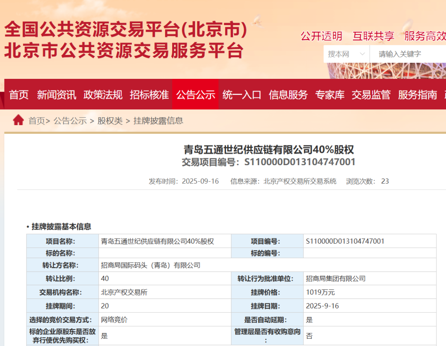This screenshot has width=446, height=346.
Task: Click the trading institution 北京产权交易所 cell
Action: coord(165,292)
